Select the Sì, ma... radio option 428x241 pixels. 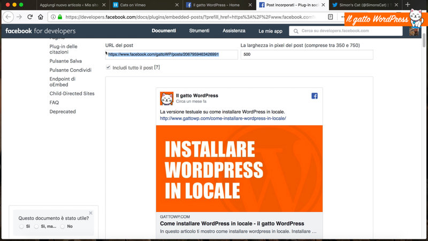[x=36, y=227]
